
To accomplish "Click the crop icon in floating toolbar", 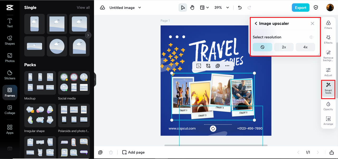I will (x=199, y=66).
